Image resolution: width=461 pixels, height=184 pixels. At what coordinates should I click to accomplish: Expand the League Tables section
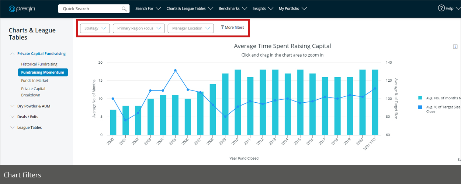pos(26,128)
